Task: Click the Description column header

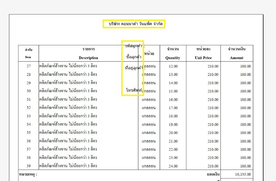Action: tap(88, 58)
